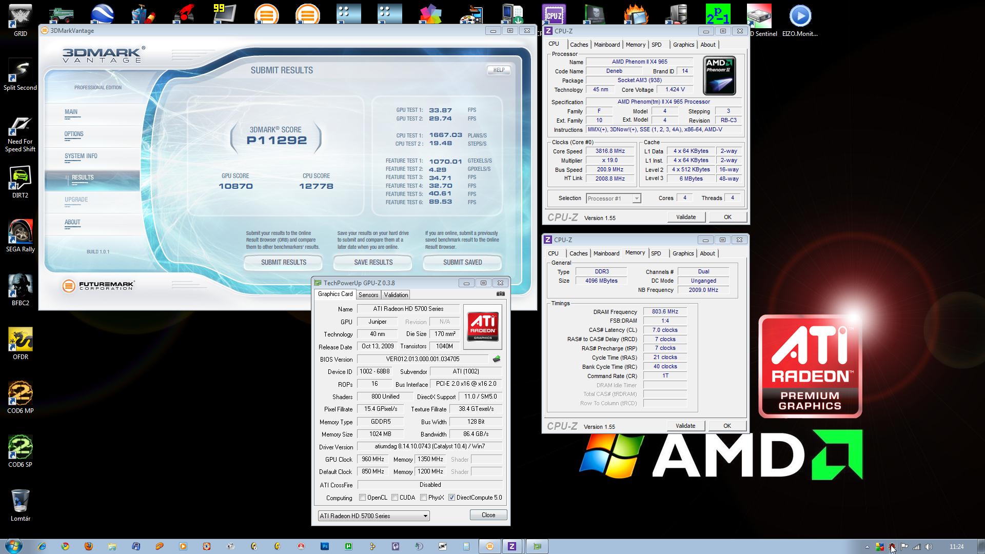Open Photoshop from the taskbar
This screenshot has height=554, width=985.
[x=325, y=546]
